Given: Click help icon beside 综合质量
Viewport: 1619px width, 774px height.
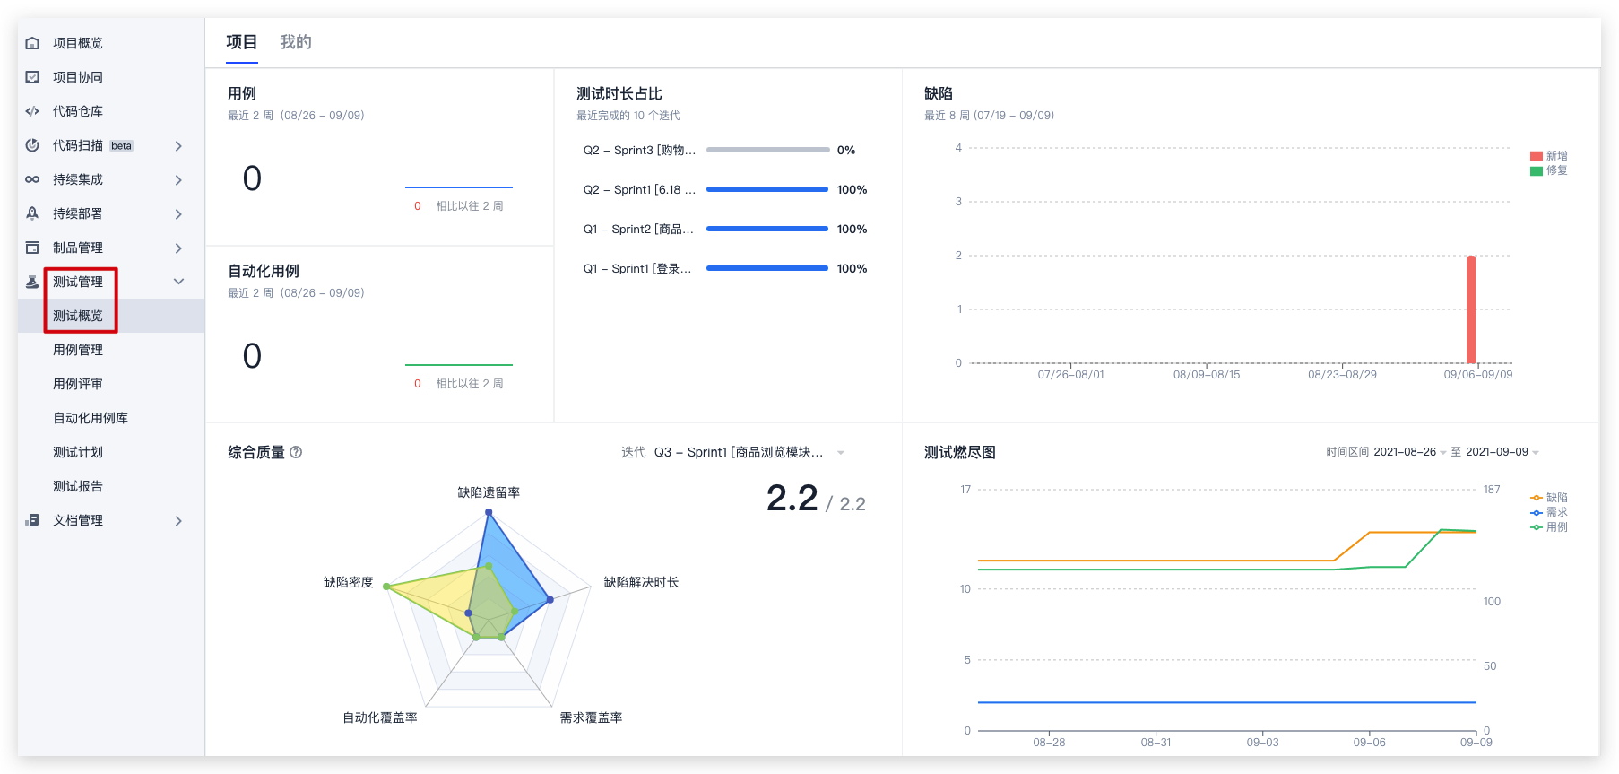Looking at the screenshot, I should pyautogui.click(x=296, y=452).
